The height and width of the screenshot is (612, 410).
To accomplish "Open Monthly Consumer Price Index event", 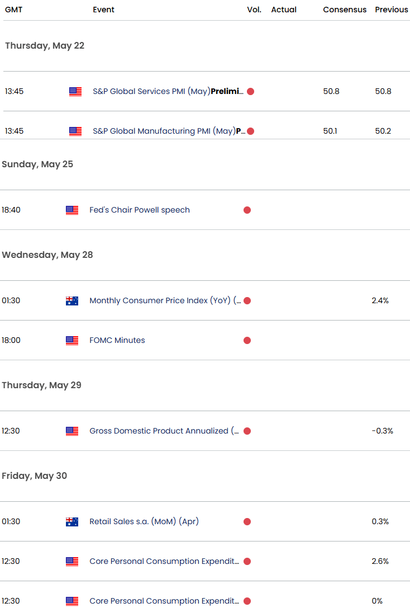I will (165, 300).
